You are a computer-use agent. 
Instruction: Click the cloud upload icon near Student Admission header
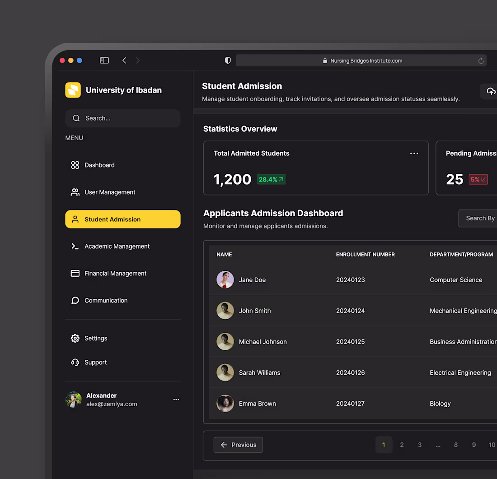click(491, 91)
